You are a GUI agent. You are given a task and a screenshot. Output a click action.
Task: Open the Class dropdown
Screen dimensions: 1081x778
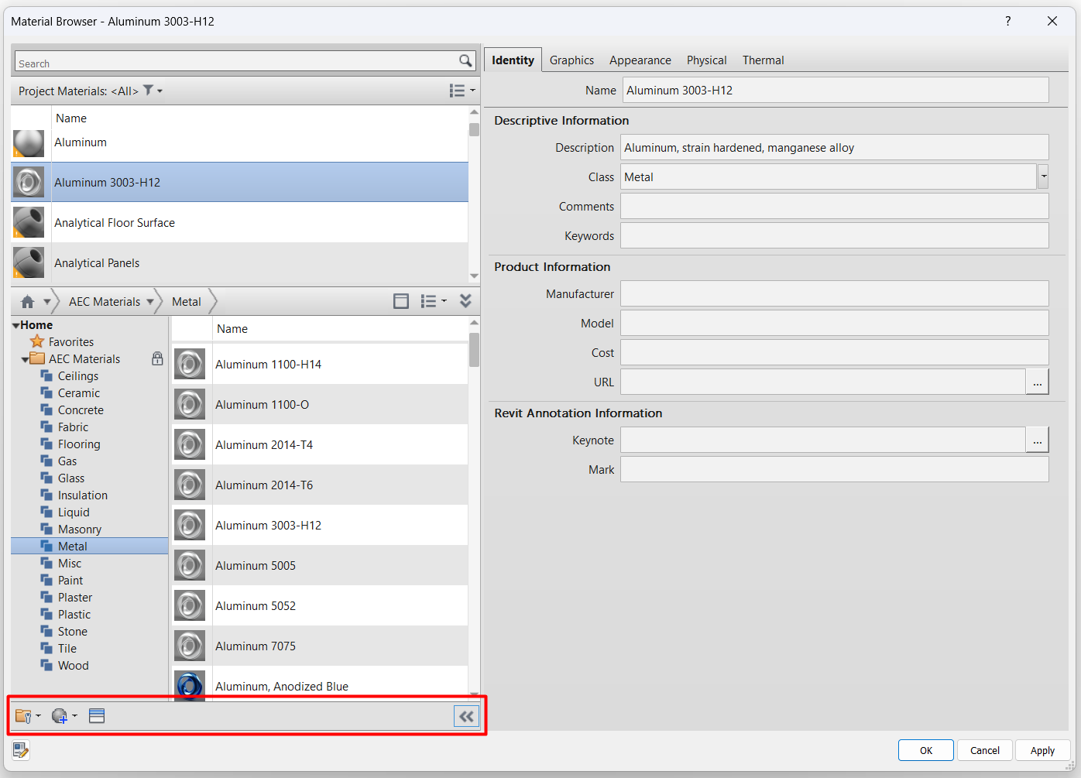point(1043,177)
